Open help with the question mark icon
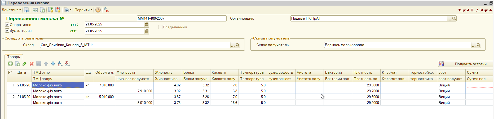This screenshot has height=119, width=494. pos(98,10)
